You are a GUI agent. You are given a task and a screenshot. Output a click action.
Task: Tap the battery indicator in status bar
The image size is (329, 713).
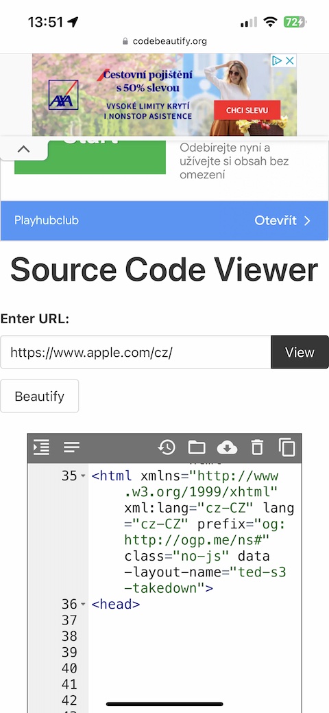click(x=295, y=22)
